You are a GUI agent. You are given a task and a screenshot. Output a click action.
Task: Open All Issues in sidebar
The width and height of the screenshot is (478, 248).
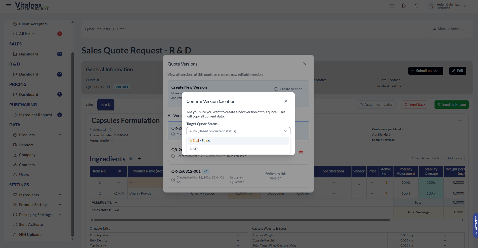27,34
